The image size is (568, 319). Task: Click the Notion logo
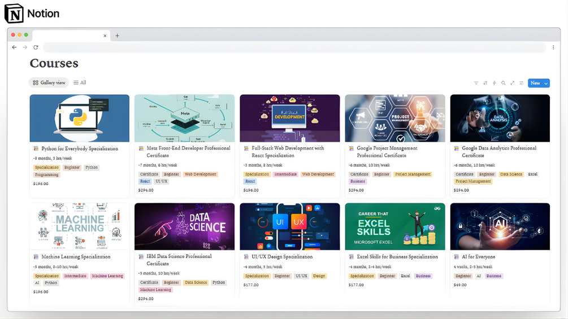[x=32, y=14]
